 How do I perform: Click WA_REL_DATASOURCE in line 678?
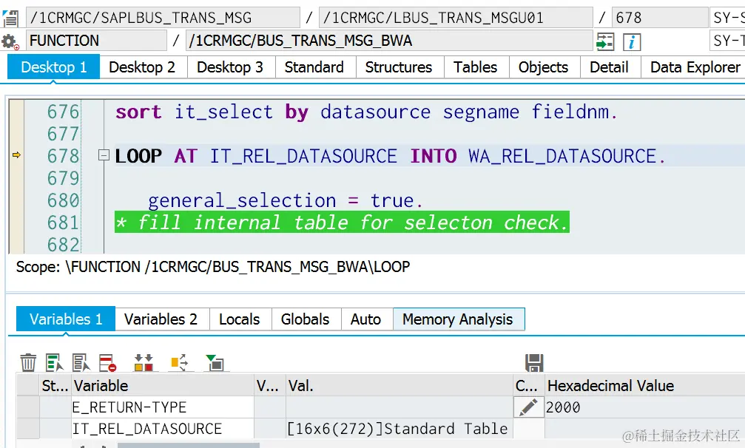(x=562, y=156)
